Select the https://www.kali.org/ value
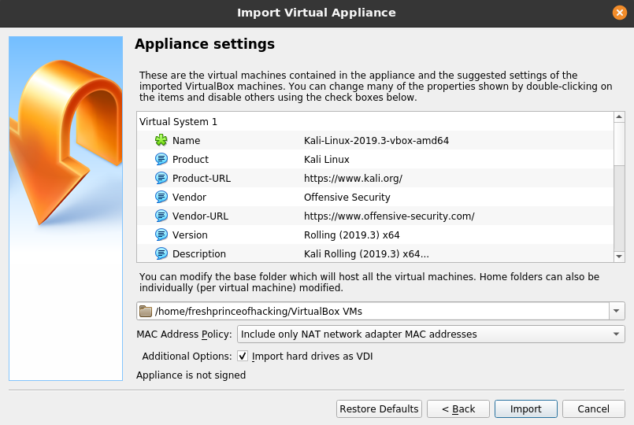The image size is (634, 425). (353, 179)
